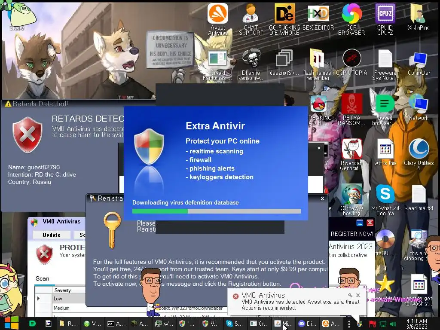Switch to the Mi... Java taskbar item
Image resolution: width=440 pixels, height=330 pixels.
283,324
